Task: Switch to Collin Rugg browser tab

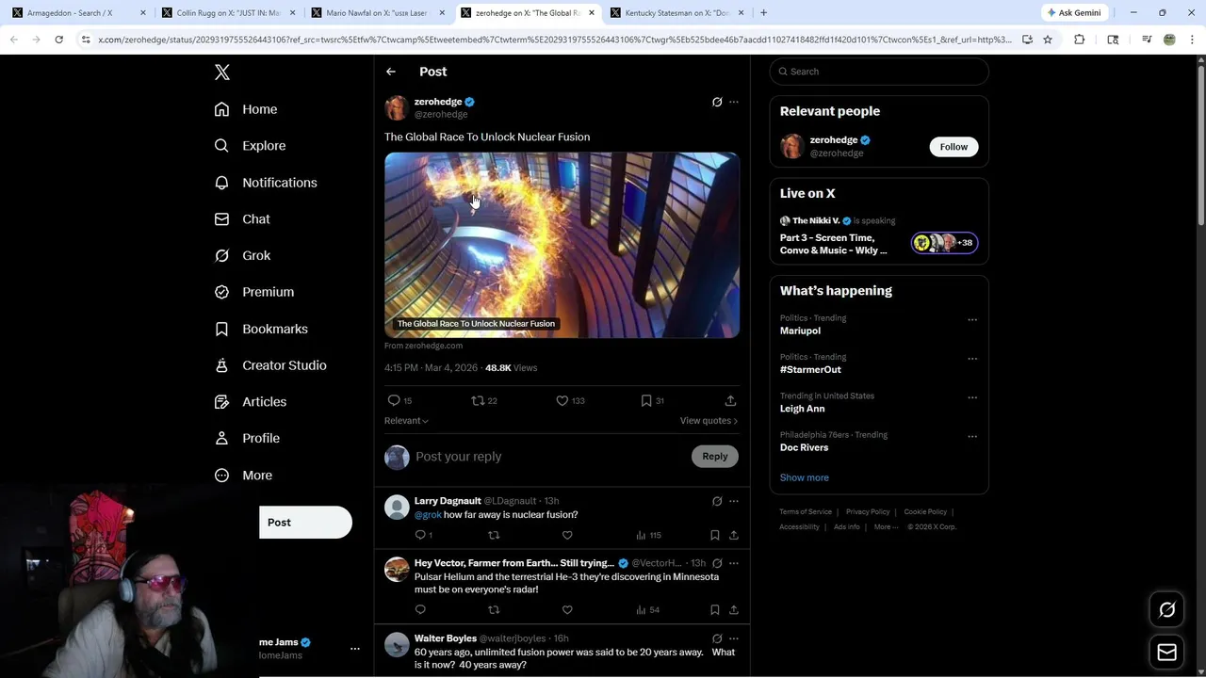Action: pos(228,13)
